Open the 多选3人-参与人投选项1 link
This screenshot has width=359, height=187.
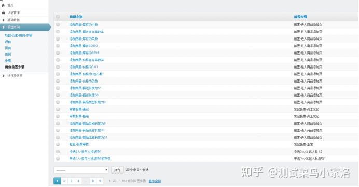click(86, 152)
